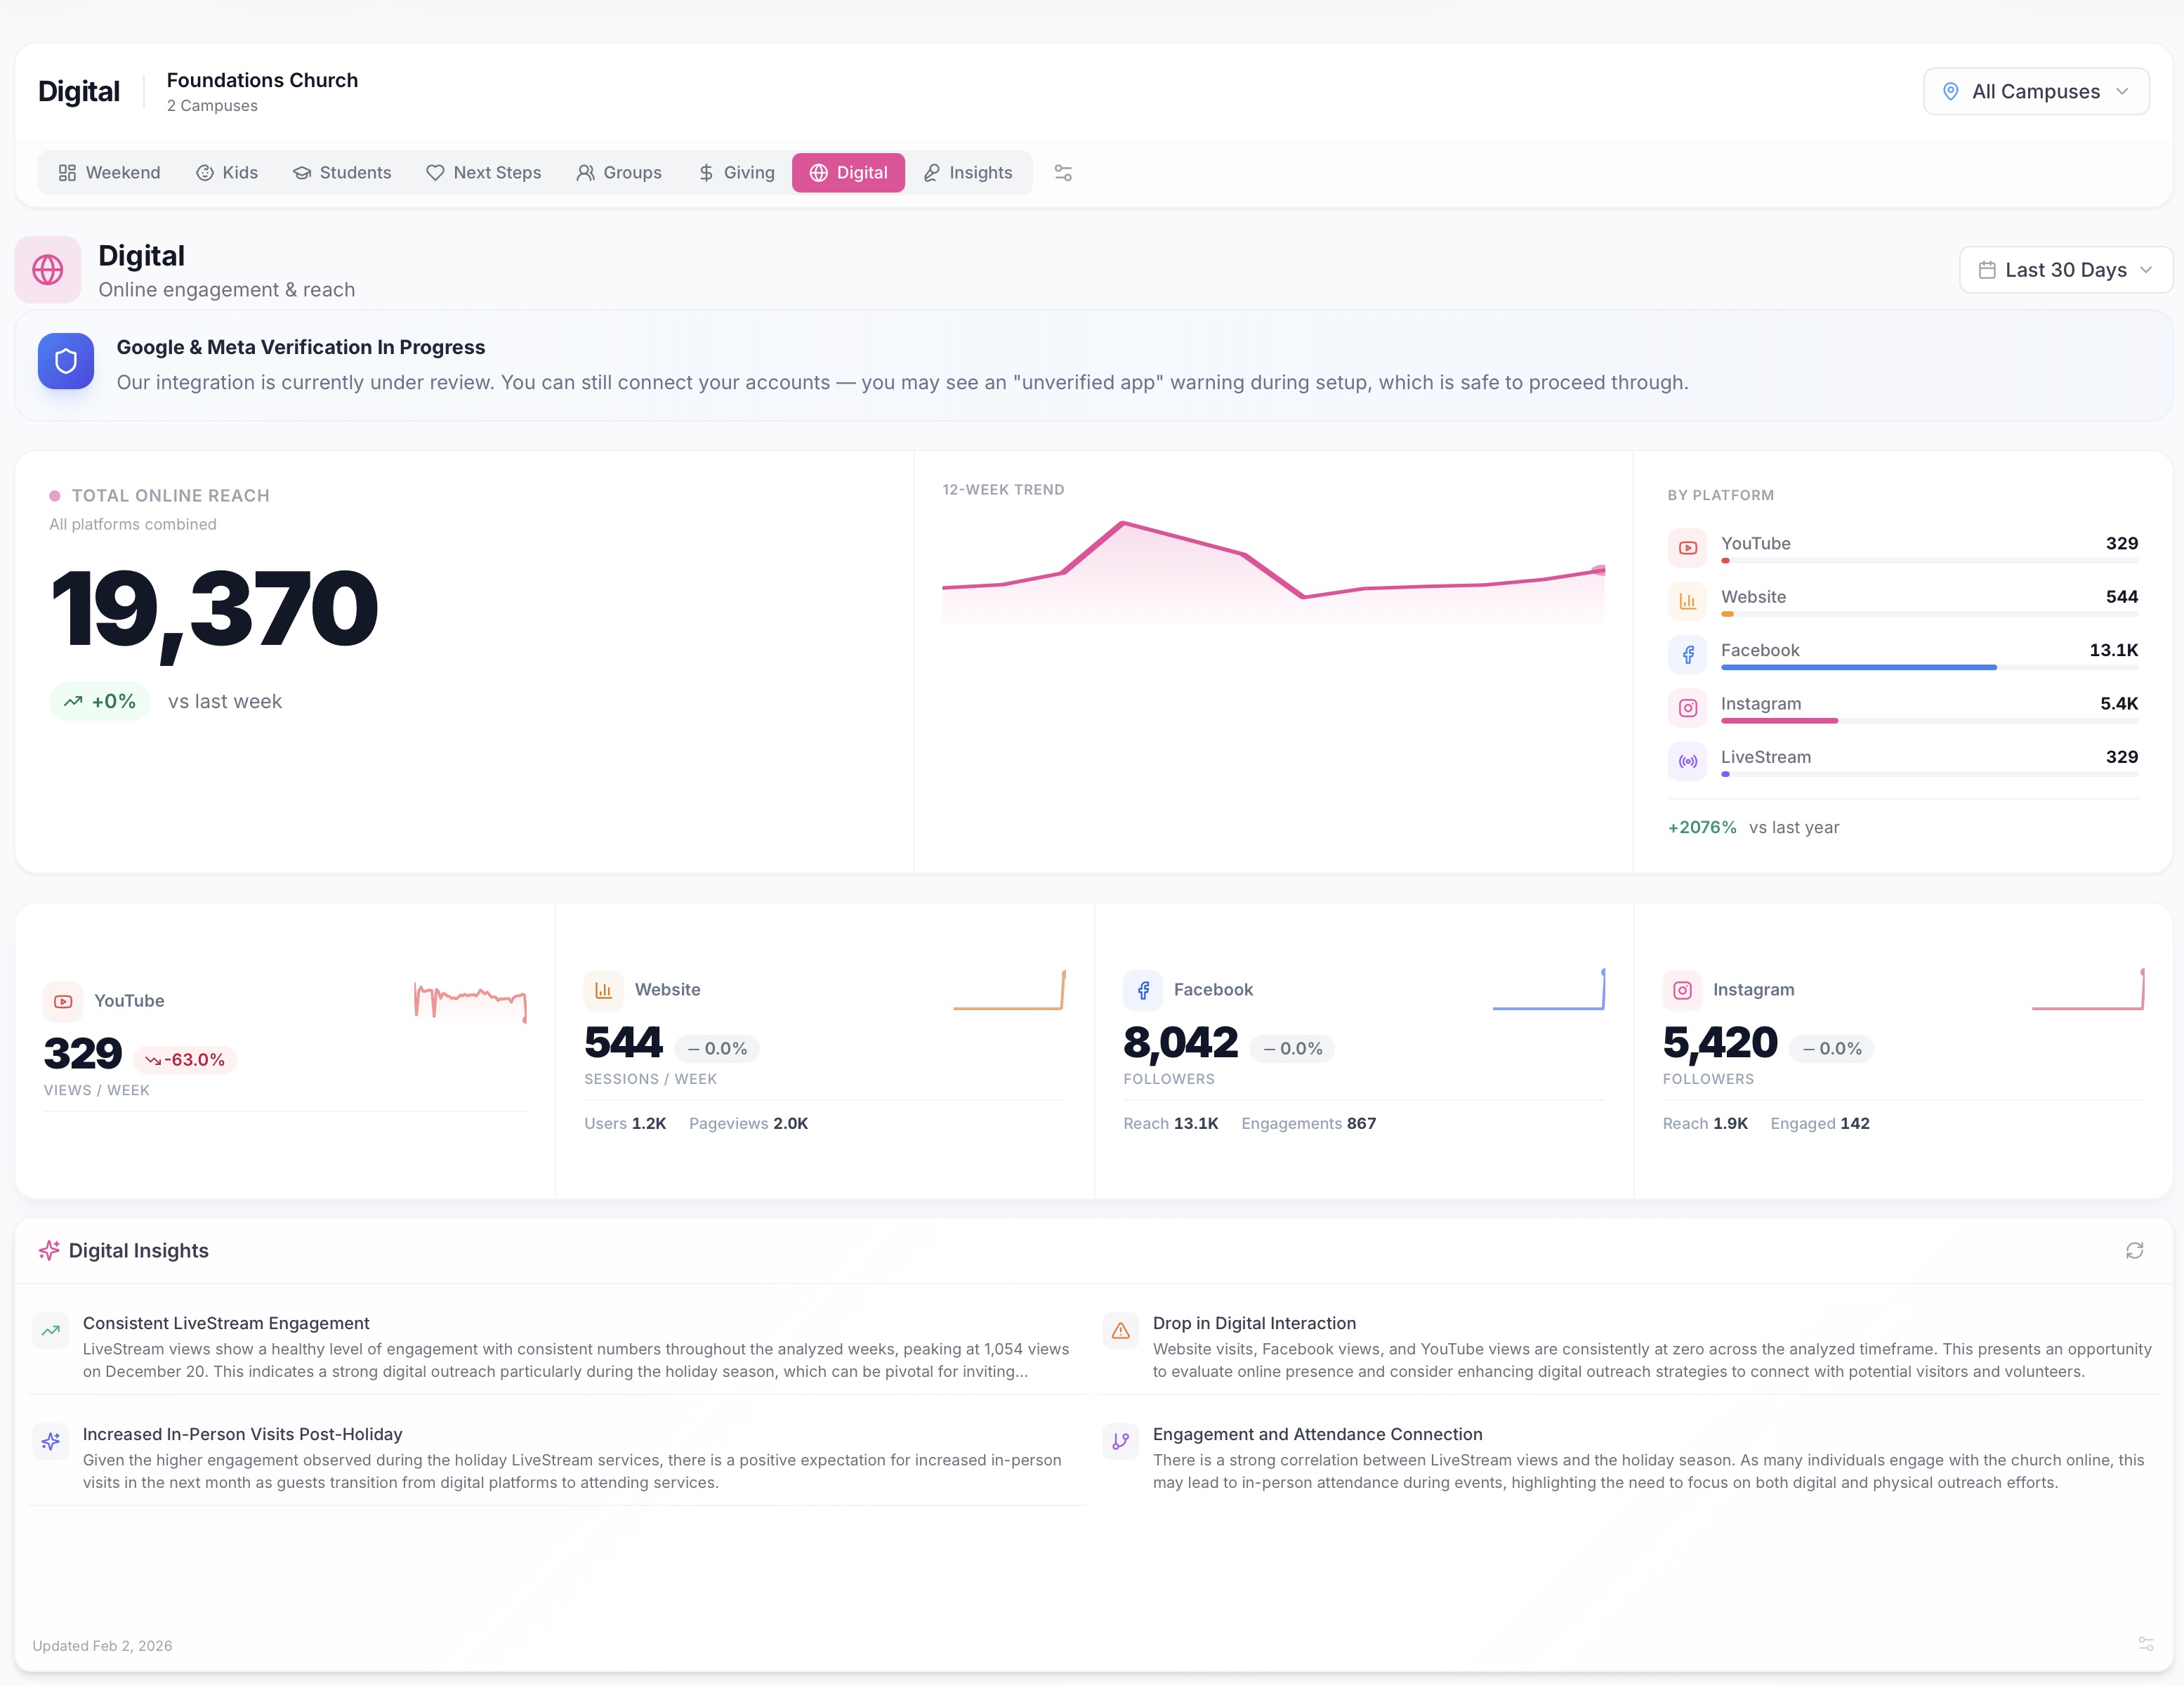The image size is (2184, 1686).
Task: Open the All Campuses dropdown
Action: pyautogui.click(x=2037, y=91)
